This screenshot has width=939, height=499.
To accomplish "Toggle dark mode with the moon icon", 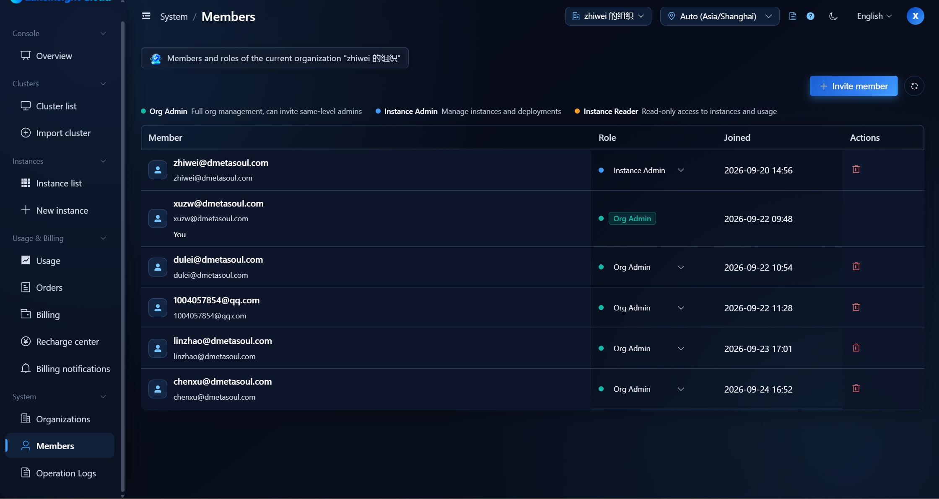I will click(833, 16).
